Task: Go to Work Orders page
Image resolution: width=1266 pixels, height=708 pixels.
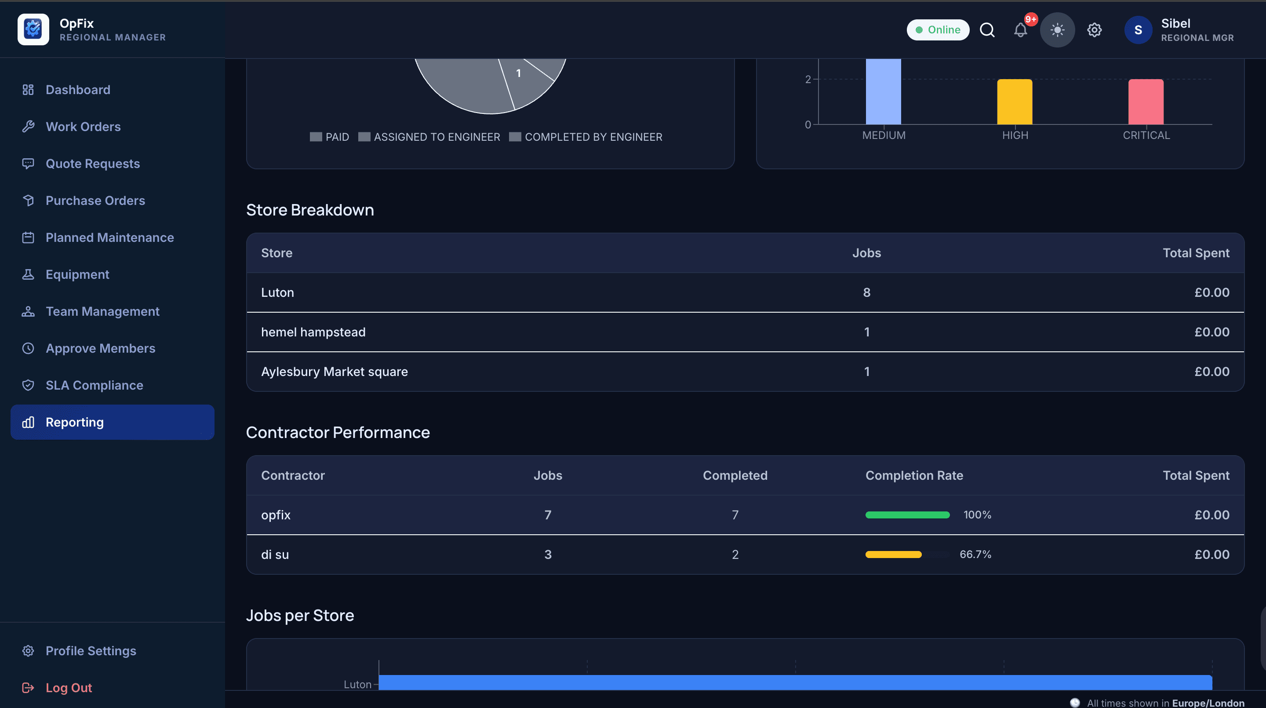Action: (x=112, y=127)
